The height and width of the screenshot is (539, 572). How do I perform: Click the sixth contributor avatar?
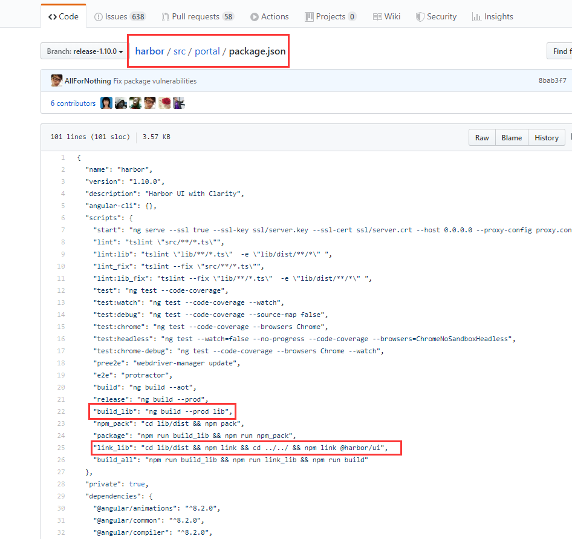(x=179, y=103)
